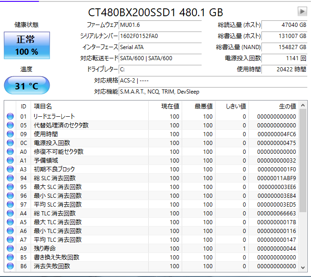
Task: Click status orb for row A0 修復不可能セクタ数
Action: pyautogui.click(x=10, y=151)
